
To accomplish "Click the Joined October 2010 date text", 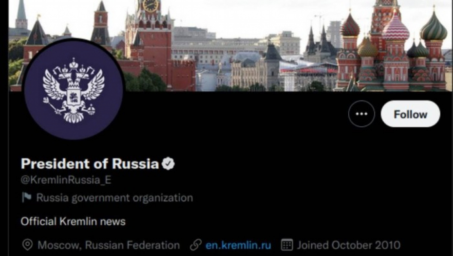I will click(349, 245).
